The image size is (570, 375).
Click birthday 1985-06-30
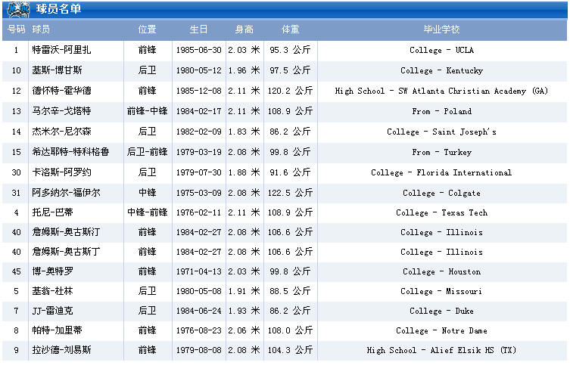pos(198,50)
